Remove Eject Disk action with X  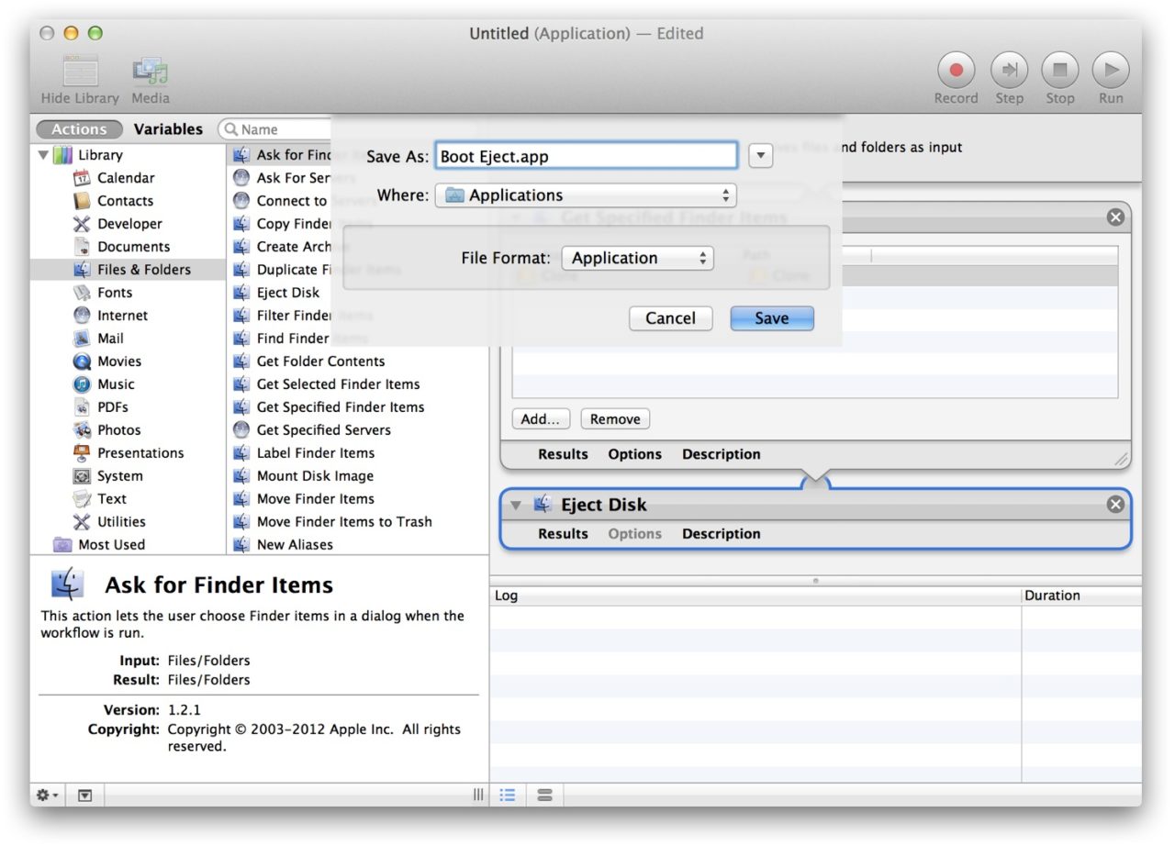pyautogui.click(x=1115, y=505)
